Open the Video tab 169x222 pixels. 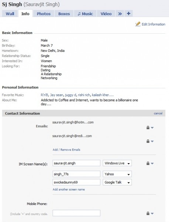106,14
